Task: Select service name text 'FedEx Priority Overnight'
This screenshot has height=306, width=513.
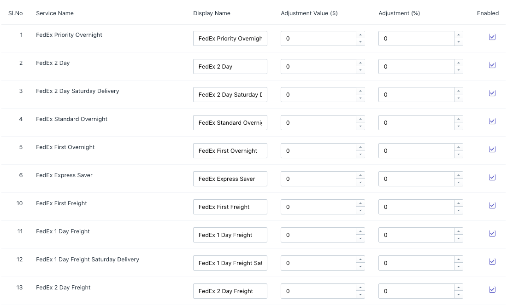Action: tap(69, 35)
